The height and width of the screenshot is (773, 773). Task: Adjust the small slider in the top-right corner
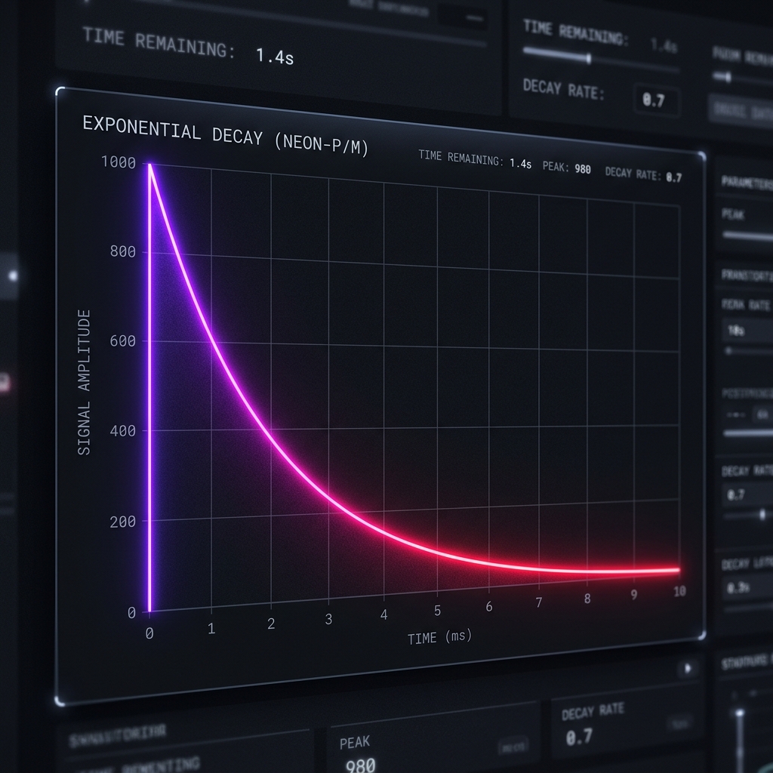[728, 78]
